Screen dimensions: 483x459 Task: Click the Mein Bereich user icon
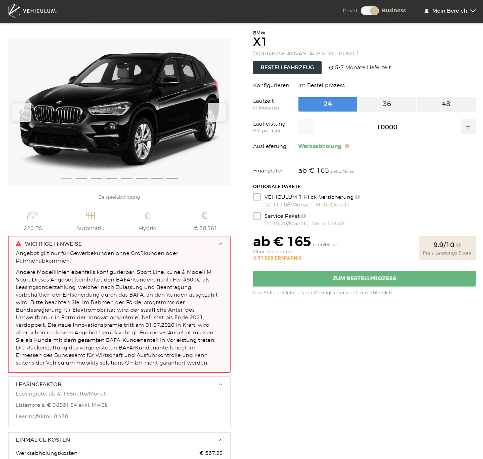[426, 11]
